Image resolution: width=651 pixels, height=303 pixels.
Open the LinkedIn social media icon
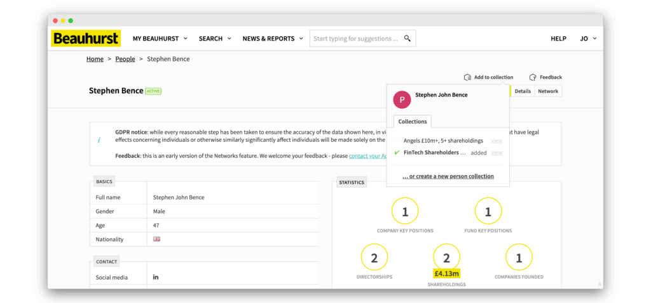pos(156,277)
